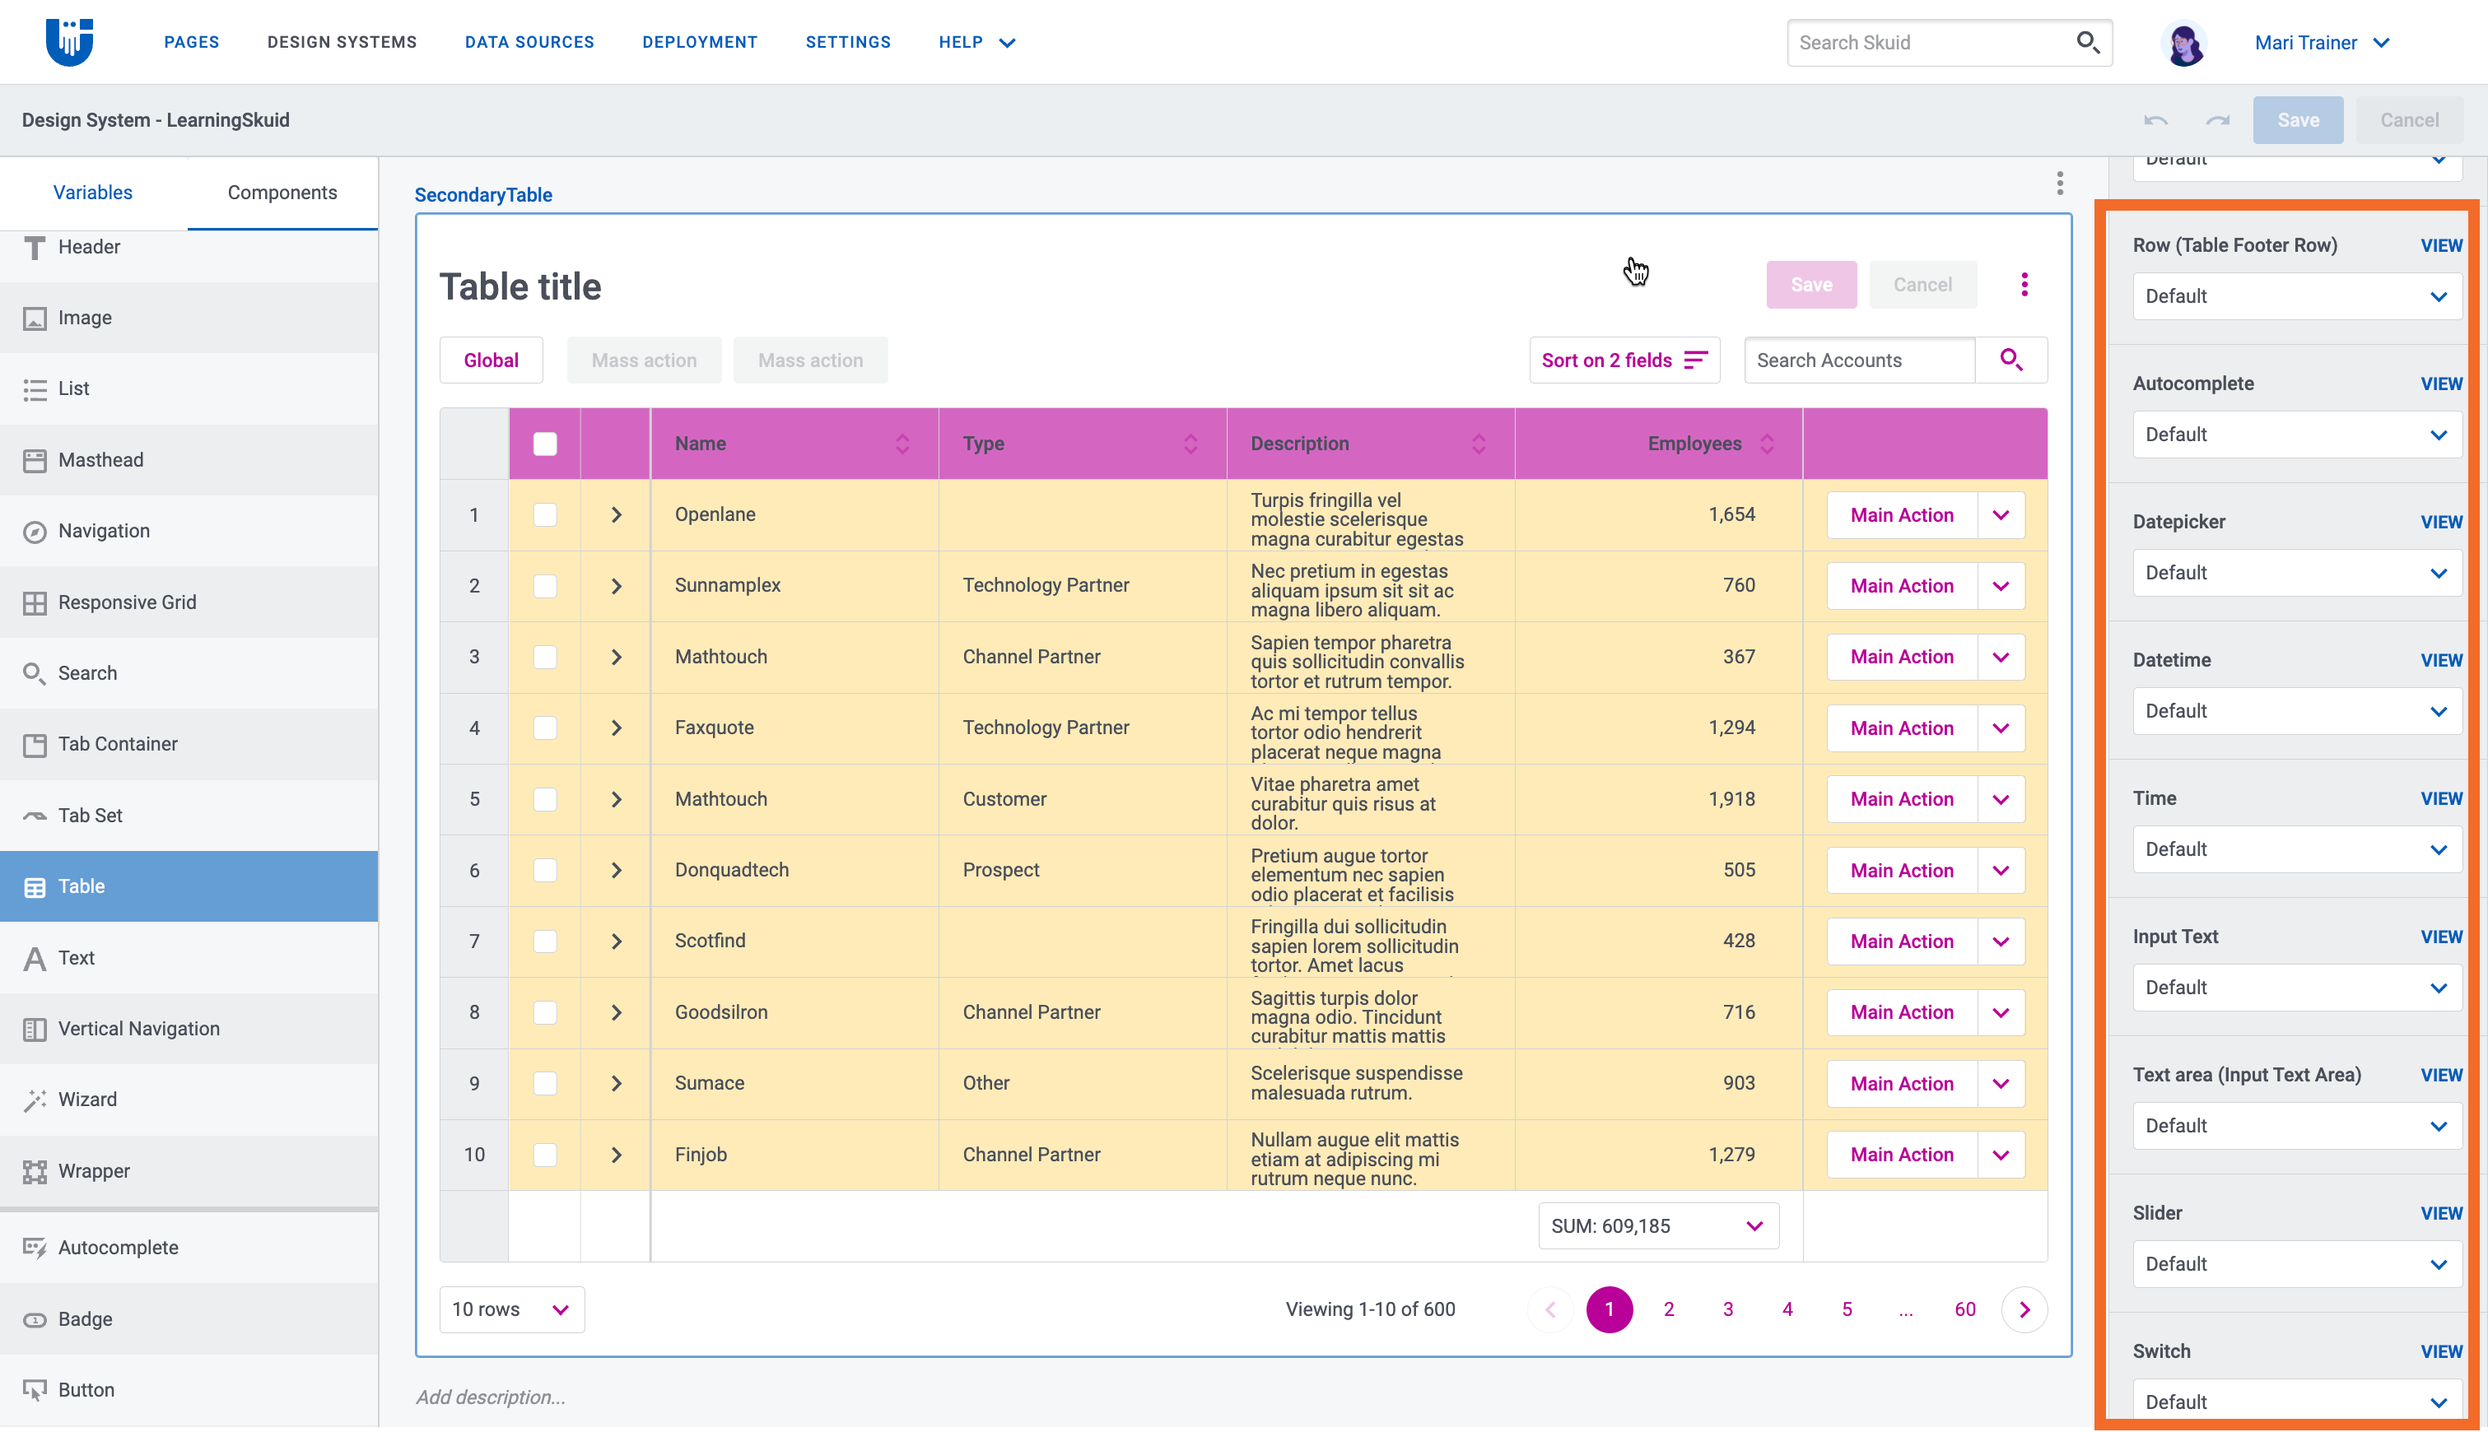Click the search magnifier in Search Skuid
This screenshot has width=2488, height=1432.
tap(2088, 42)
